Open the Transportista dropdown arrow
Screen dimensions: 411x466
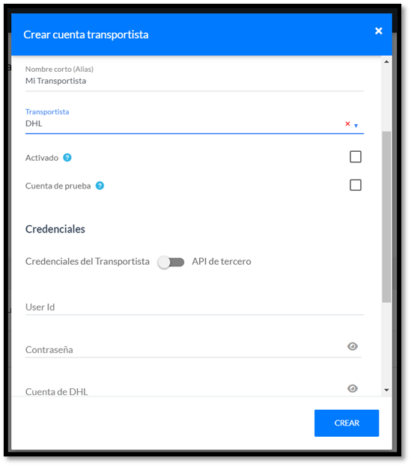pyautogui.click(x=356, y=126)
